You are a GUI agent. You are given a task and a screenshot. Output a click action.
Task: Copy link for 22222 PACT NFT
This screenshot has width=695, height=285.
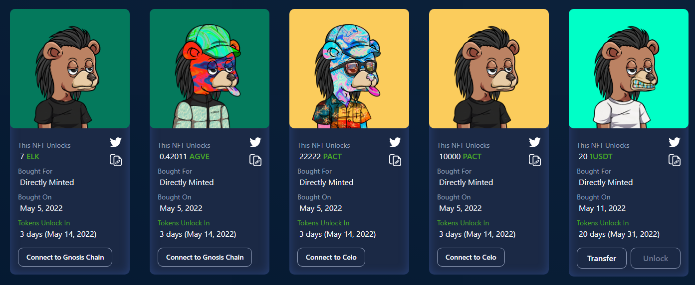click(395, 160)
